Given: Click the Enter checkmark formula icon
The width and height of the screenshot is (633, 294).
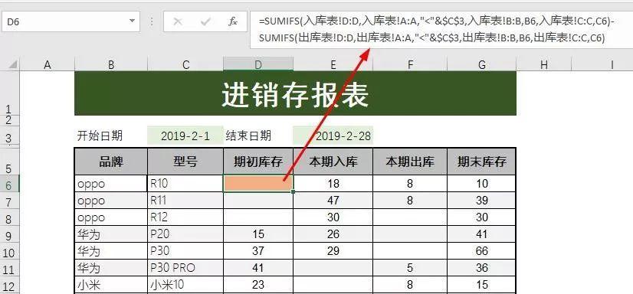Looking at the screenshot, I should [205, 21].
